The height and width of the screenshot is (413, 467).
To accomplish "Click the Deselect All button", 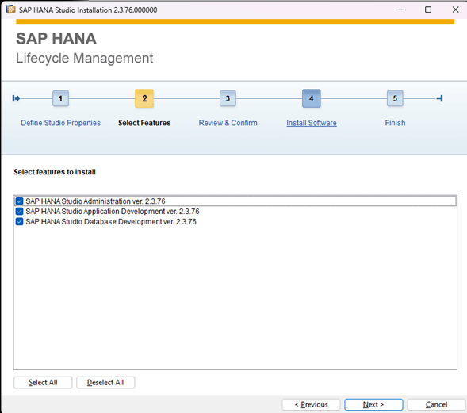I will (105, 382).
